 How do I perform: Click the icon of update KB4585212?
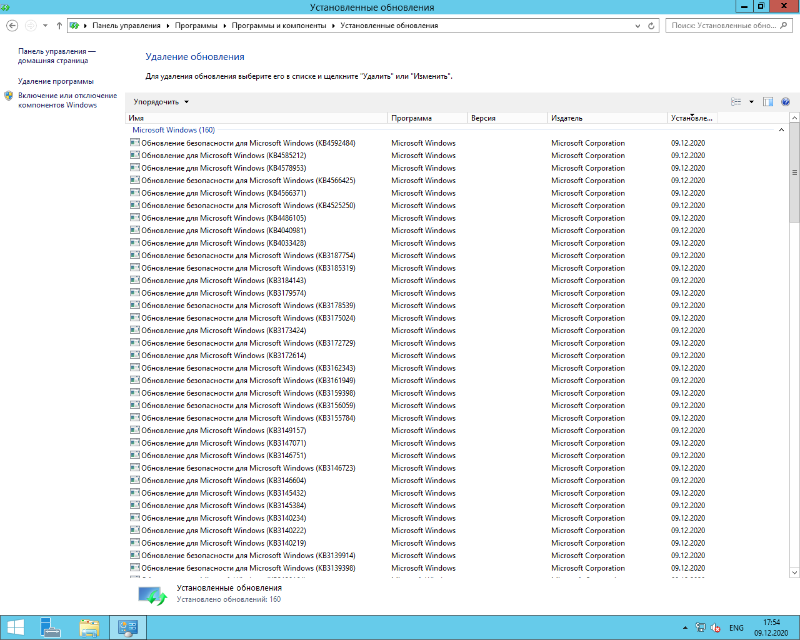pyautogui.click(x=134, y=155)
